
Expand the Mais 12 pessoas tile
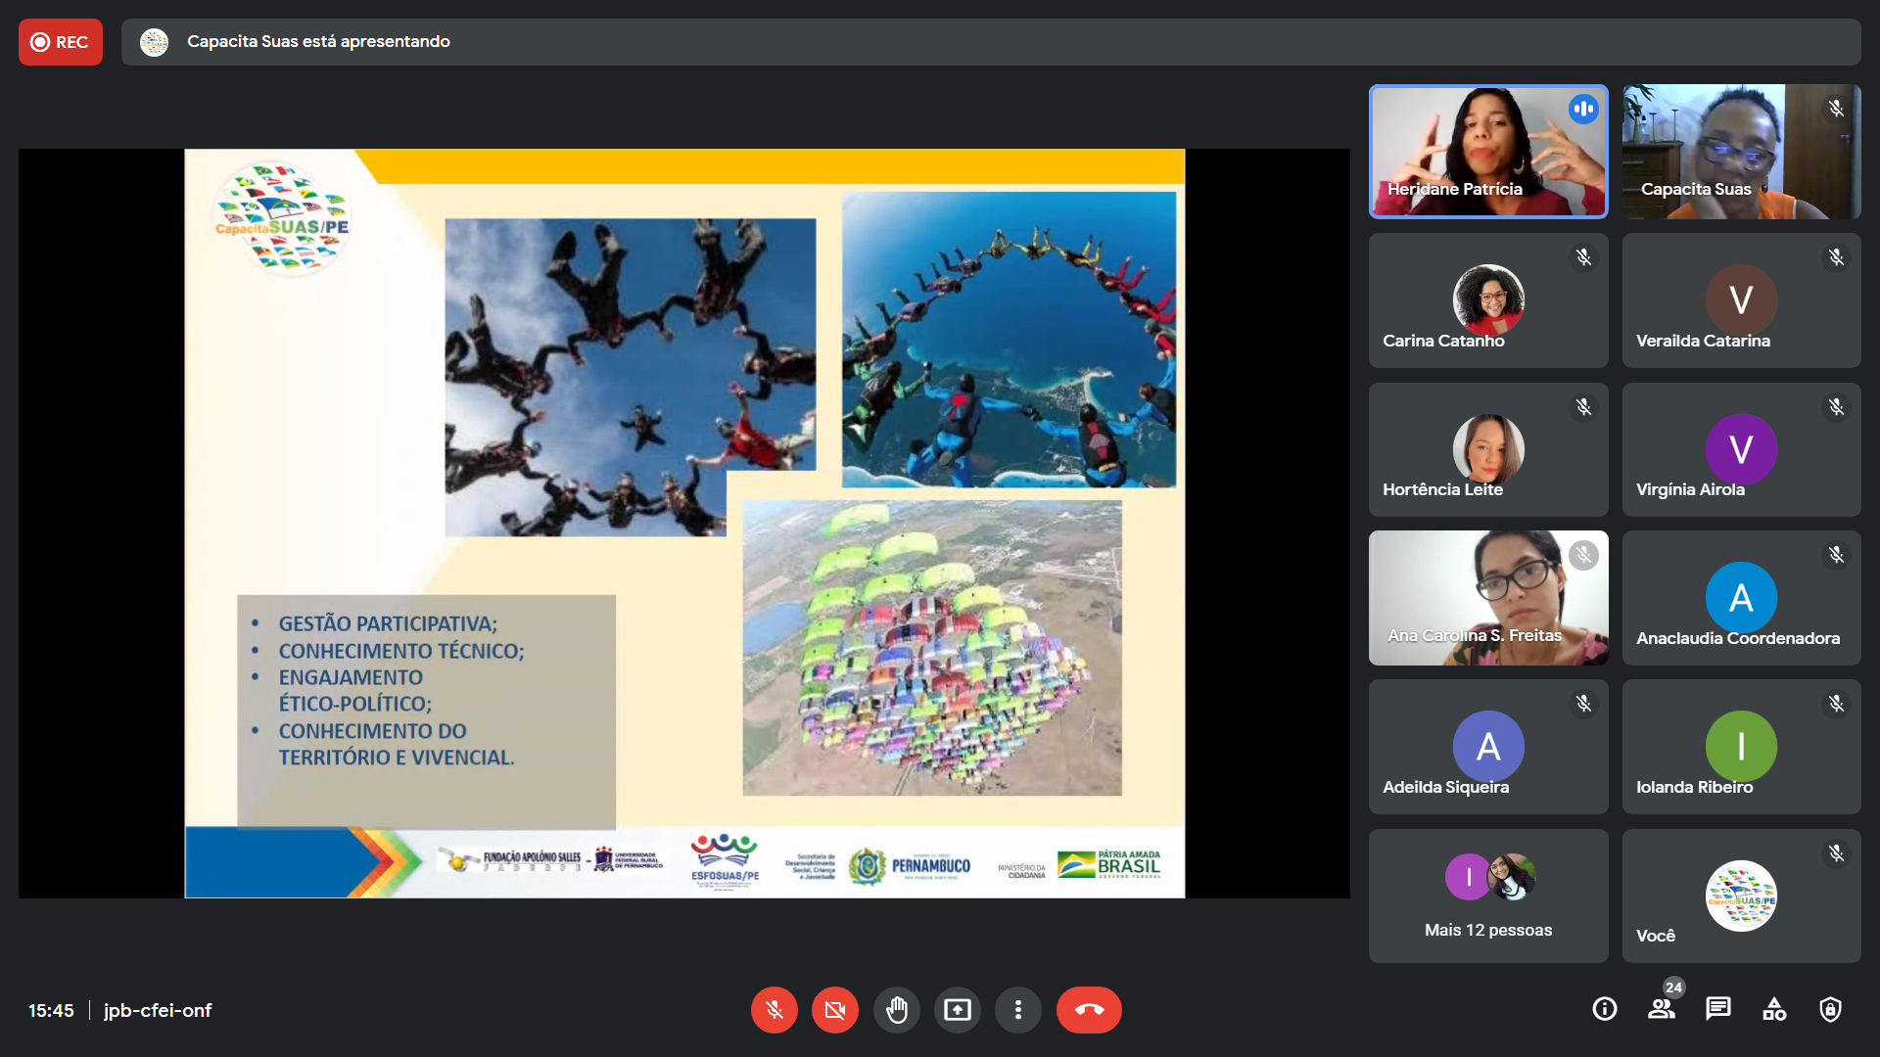click(x=1487, y=896)
